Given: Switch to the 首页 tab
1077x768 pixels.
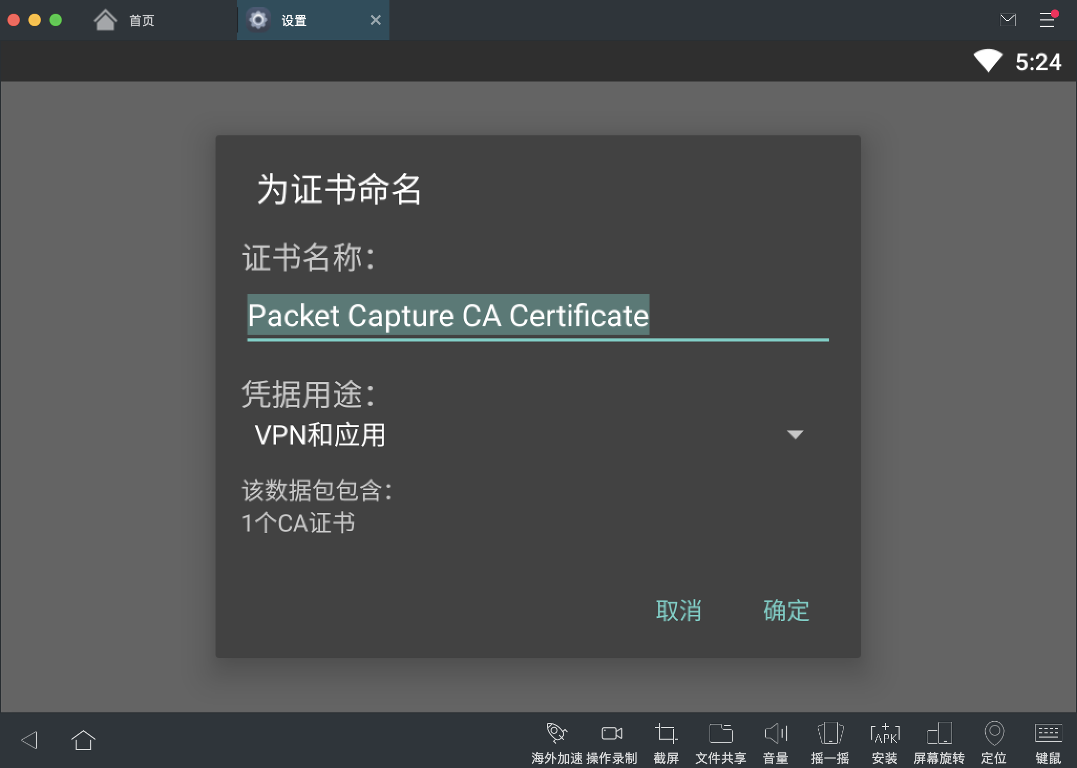Looking at the screenshot, I should click(x=124, y=20).
